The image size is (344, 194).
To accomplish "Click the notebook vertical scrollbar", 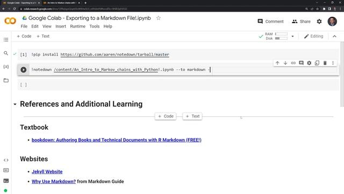I will pyautogui.click(x=342, y=74).
